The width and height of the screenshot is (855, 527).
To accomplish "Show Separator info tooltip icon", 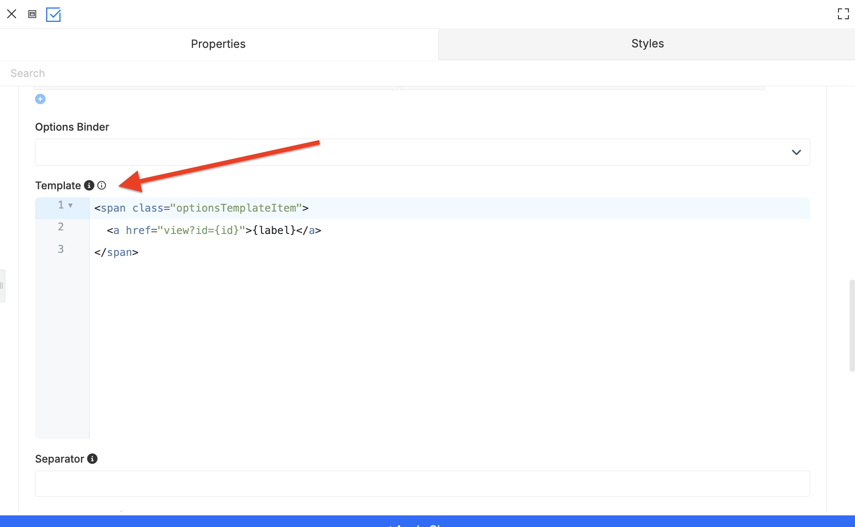I will click(92, 459).
